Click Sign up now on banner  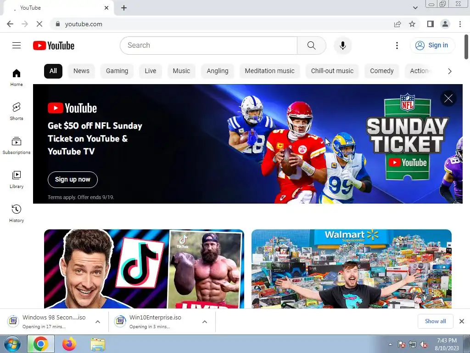73,180
